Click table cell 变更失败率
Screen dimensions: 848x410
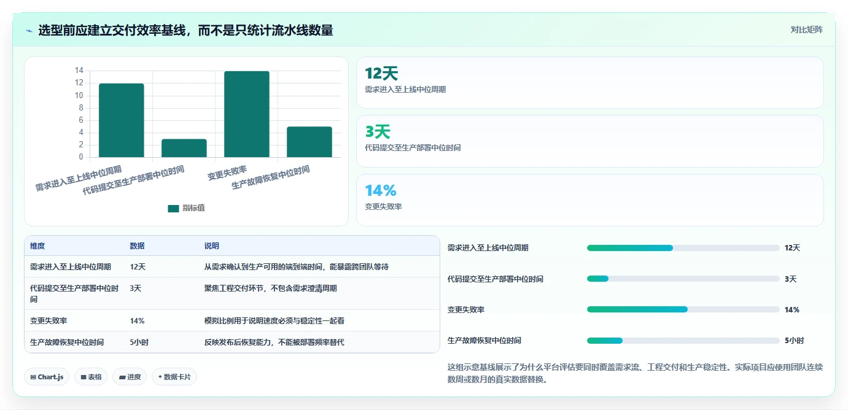(49, 321)
